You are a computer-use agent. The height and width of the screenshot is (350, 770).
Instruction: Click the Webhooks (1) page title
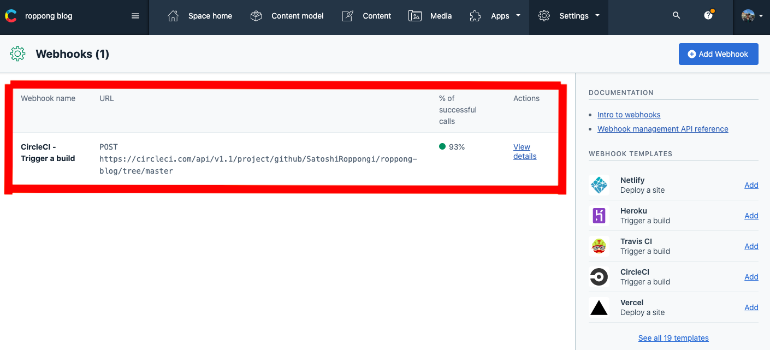point(72,54)
